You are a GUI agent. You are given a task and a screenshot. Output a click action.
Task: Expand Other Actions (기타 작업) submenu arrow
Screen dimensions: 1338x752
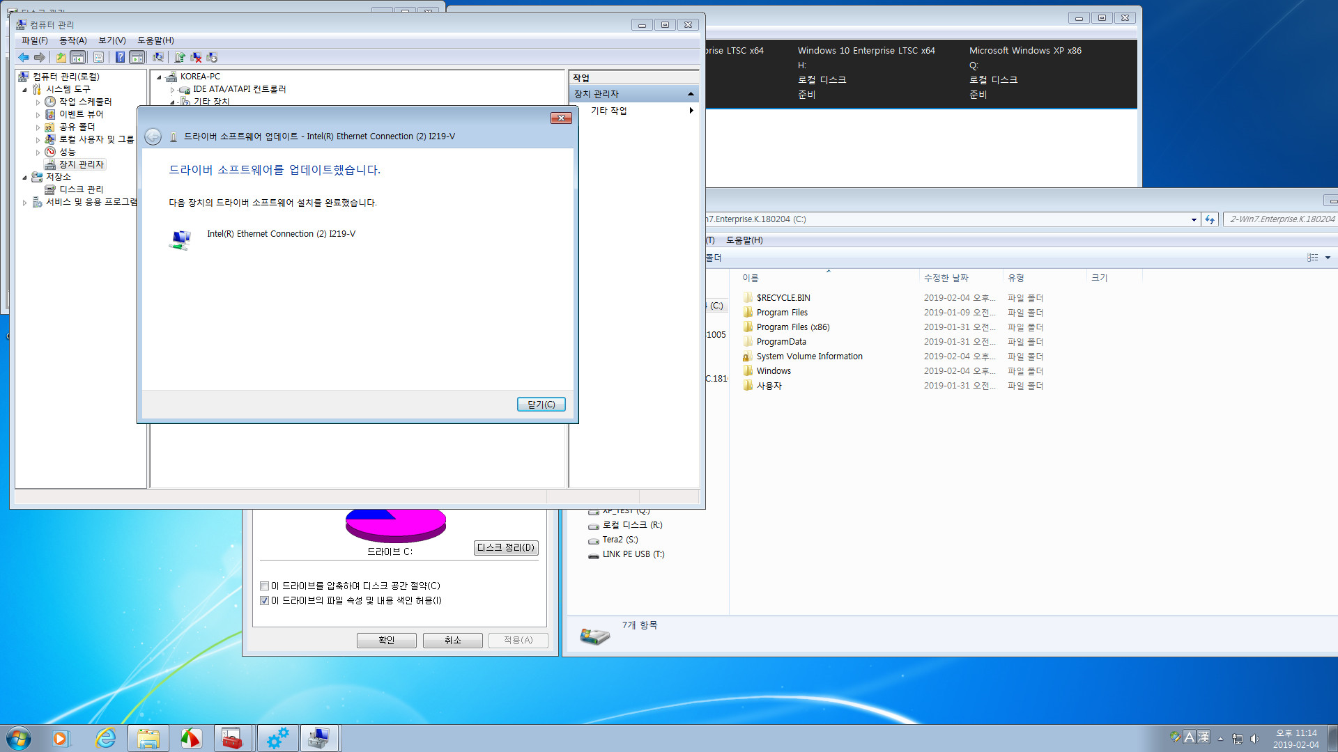(691, 111)
